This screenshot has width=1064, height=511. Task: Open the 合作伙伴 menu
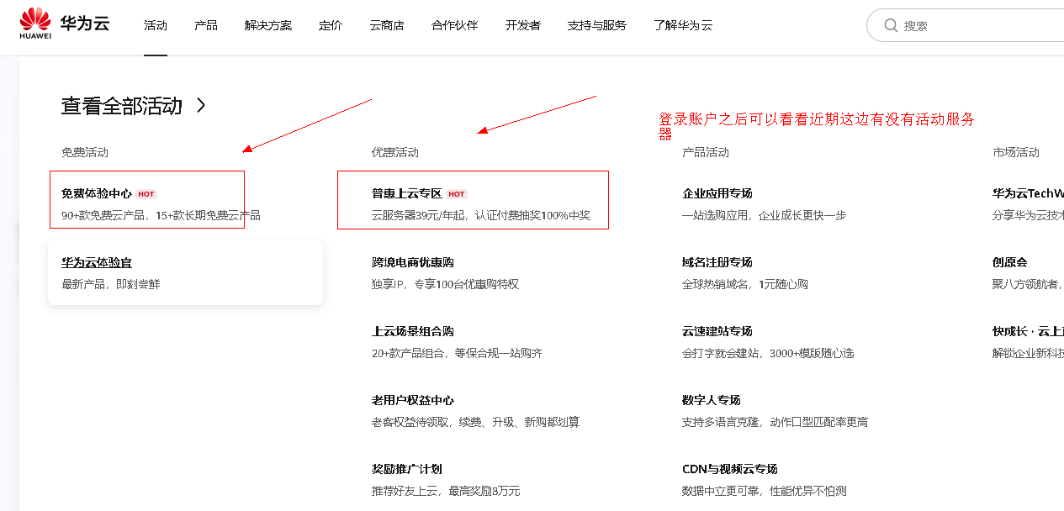[x=455, y=25]
